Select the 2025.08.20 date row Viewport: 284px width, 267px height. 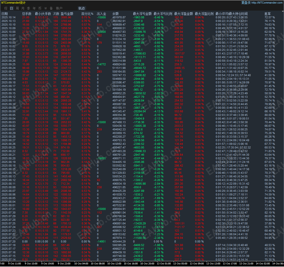click(x=9, y=159)
